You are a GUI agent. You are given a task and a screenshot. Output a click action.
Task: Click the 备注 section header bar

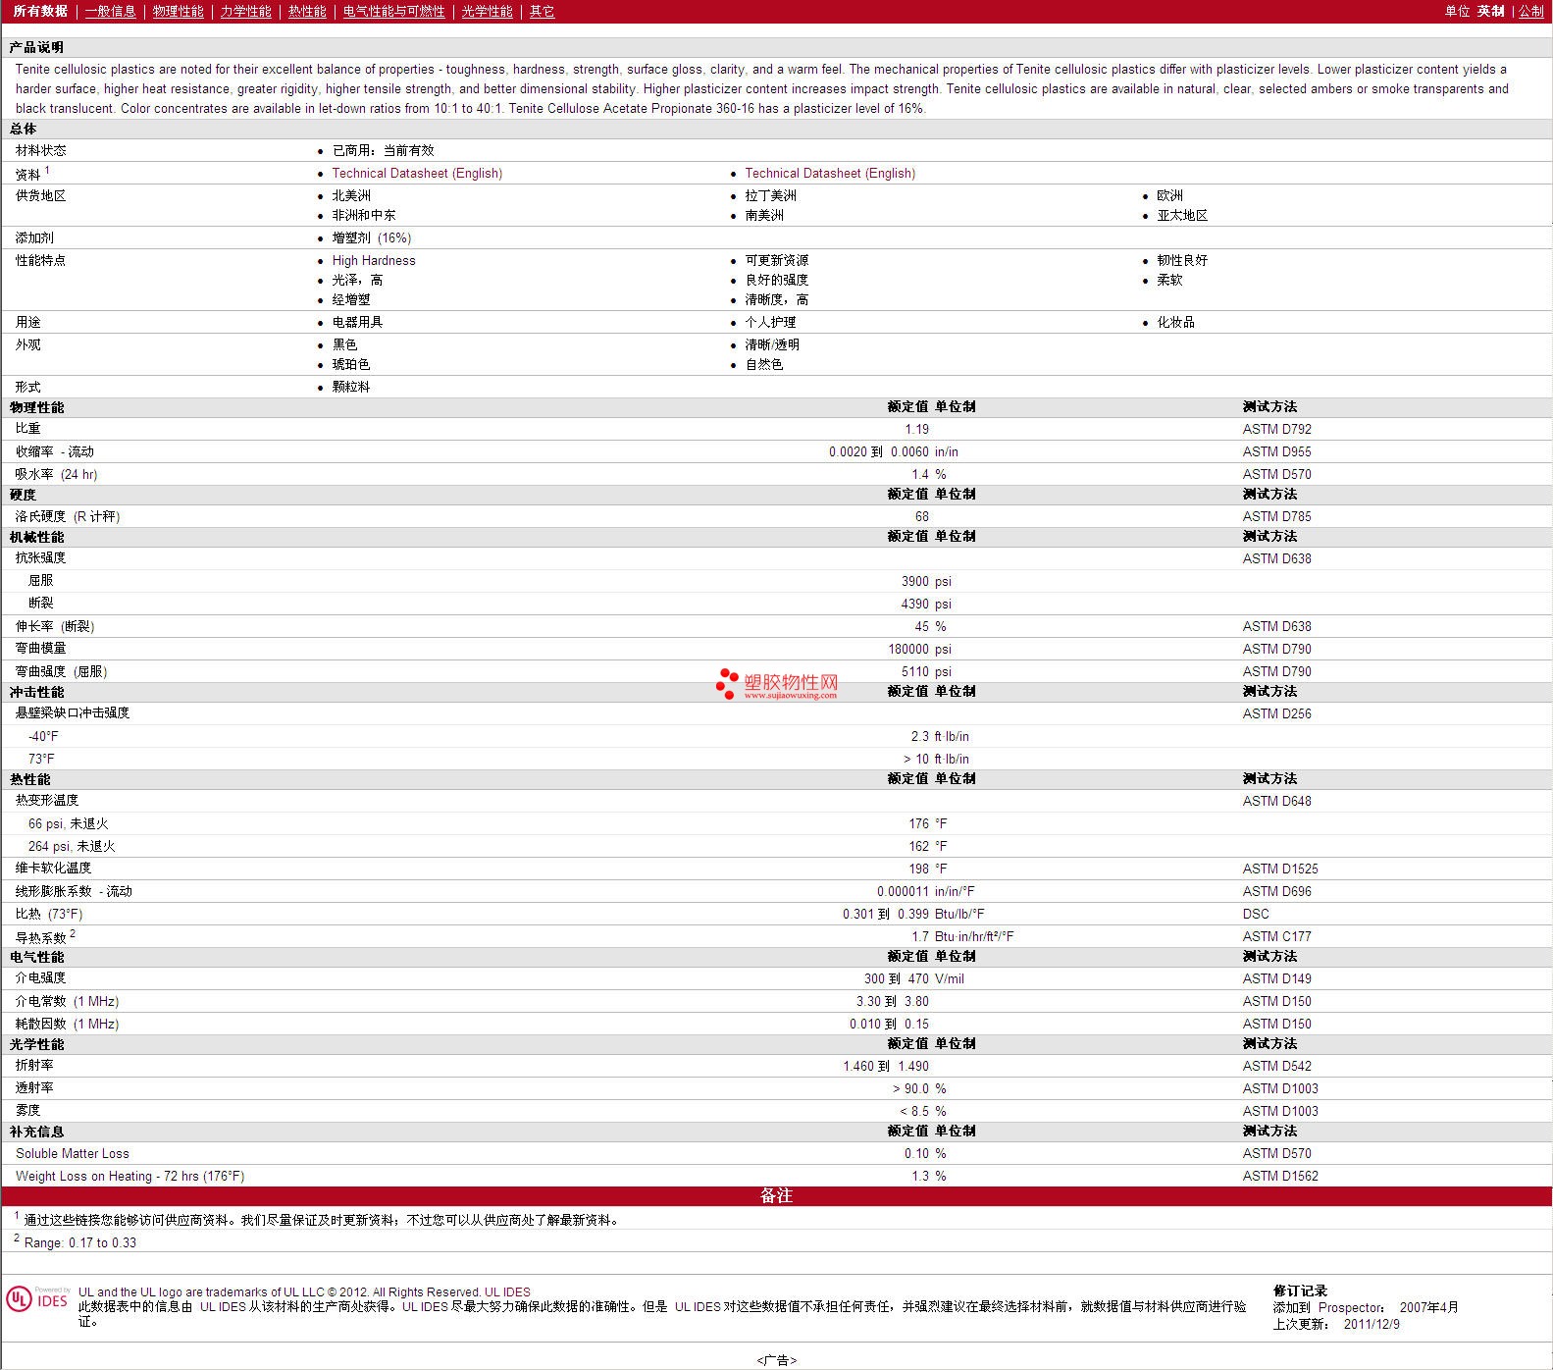pos(776,1196)
